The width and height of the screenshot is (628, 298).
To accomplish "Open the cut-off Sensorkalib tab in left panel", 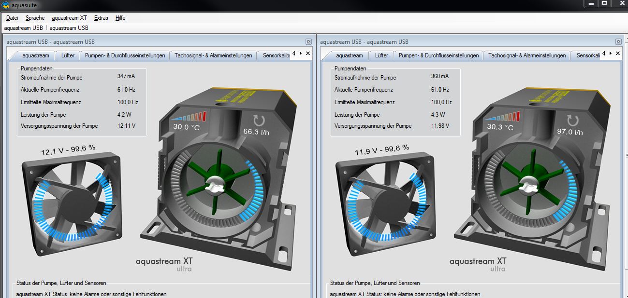I will 274,55.
